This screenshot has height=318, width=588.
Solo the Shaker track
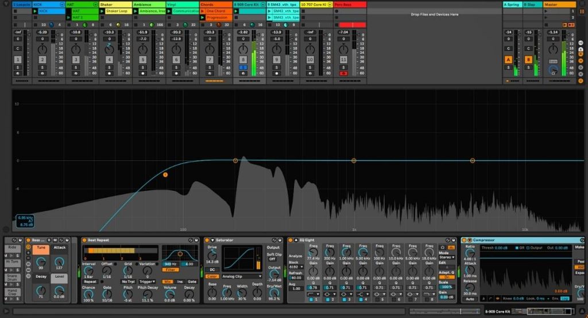(x=109, y=68)
